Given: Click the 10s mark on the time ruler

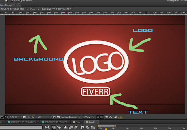Looking at the screenshot, I should pos(127,128).
